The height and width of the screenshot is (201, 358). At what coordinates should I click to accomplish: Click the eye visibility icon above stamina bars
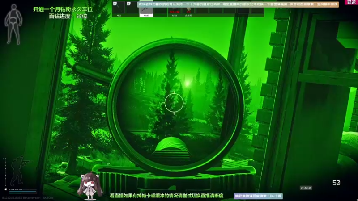[x=6, y=189]
